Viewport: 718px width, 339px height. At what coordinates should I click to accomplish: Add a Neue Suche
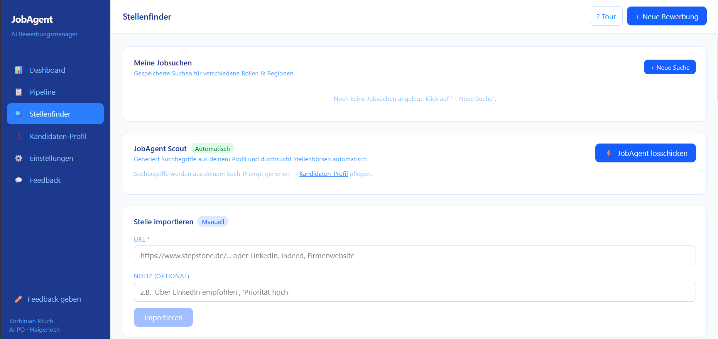click(670, 67)
